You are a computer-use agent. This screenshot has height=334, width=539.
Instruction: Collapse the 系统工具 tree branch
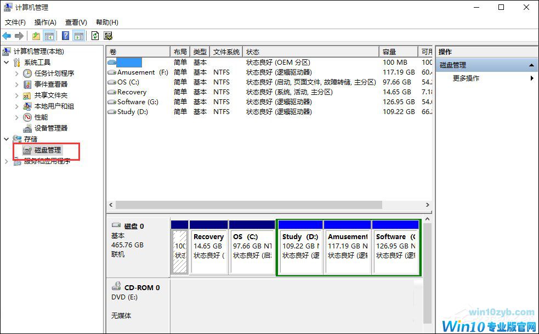6,62
